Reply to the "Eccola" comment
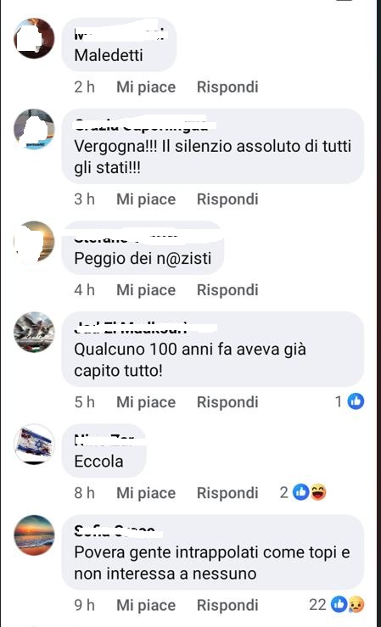This screenshot has width=381, height=627. [227, 493]
